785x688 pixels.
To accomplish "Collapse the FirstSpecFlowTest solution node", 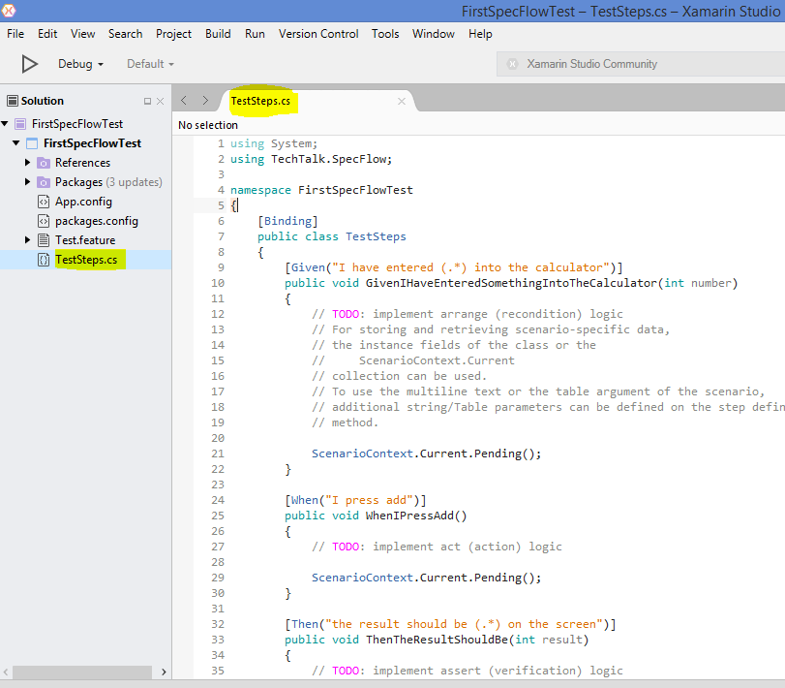I will 7,123.
